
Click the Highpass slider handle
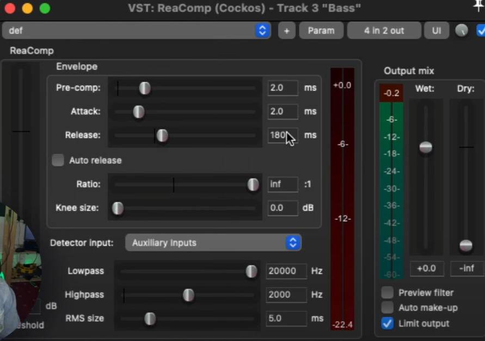click(x=188, y=295)
